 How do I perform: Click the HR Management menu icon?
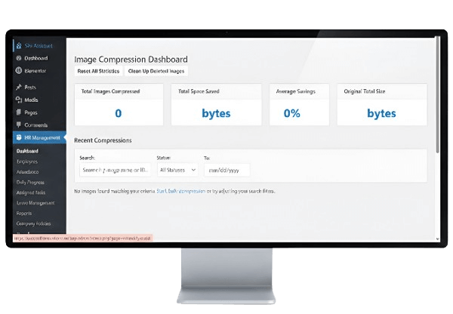click(18, 137)
